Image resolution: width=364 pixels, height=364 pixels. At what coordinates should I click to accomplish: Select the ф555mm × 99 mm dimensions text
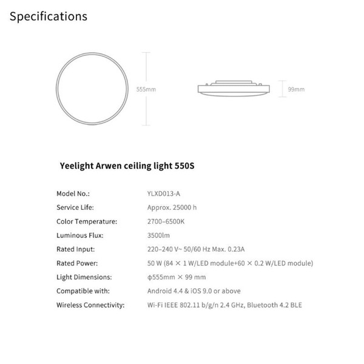point(177,277)
